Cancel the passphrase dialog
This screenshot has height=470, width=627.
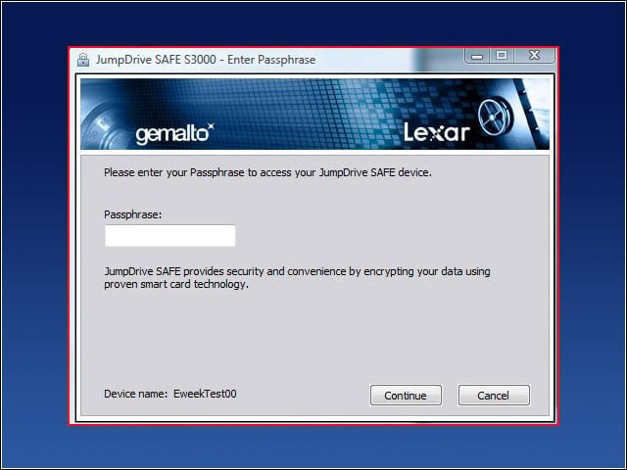pyautogui.click(x=494, y=396)
